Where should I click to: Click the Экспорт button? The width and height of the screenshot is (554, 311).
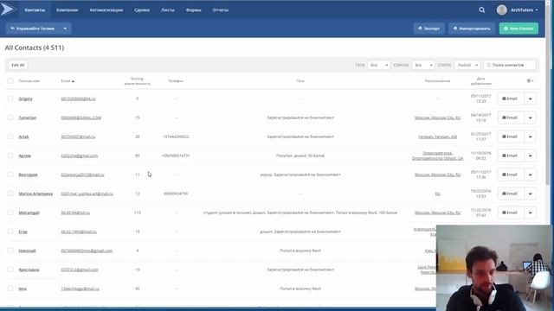[429, 29]
